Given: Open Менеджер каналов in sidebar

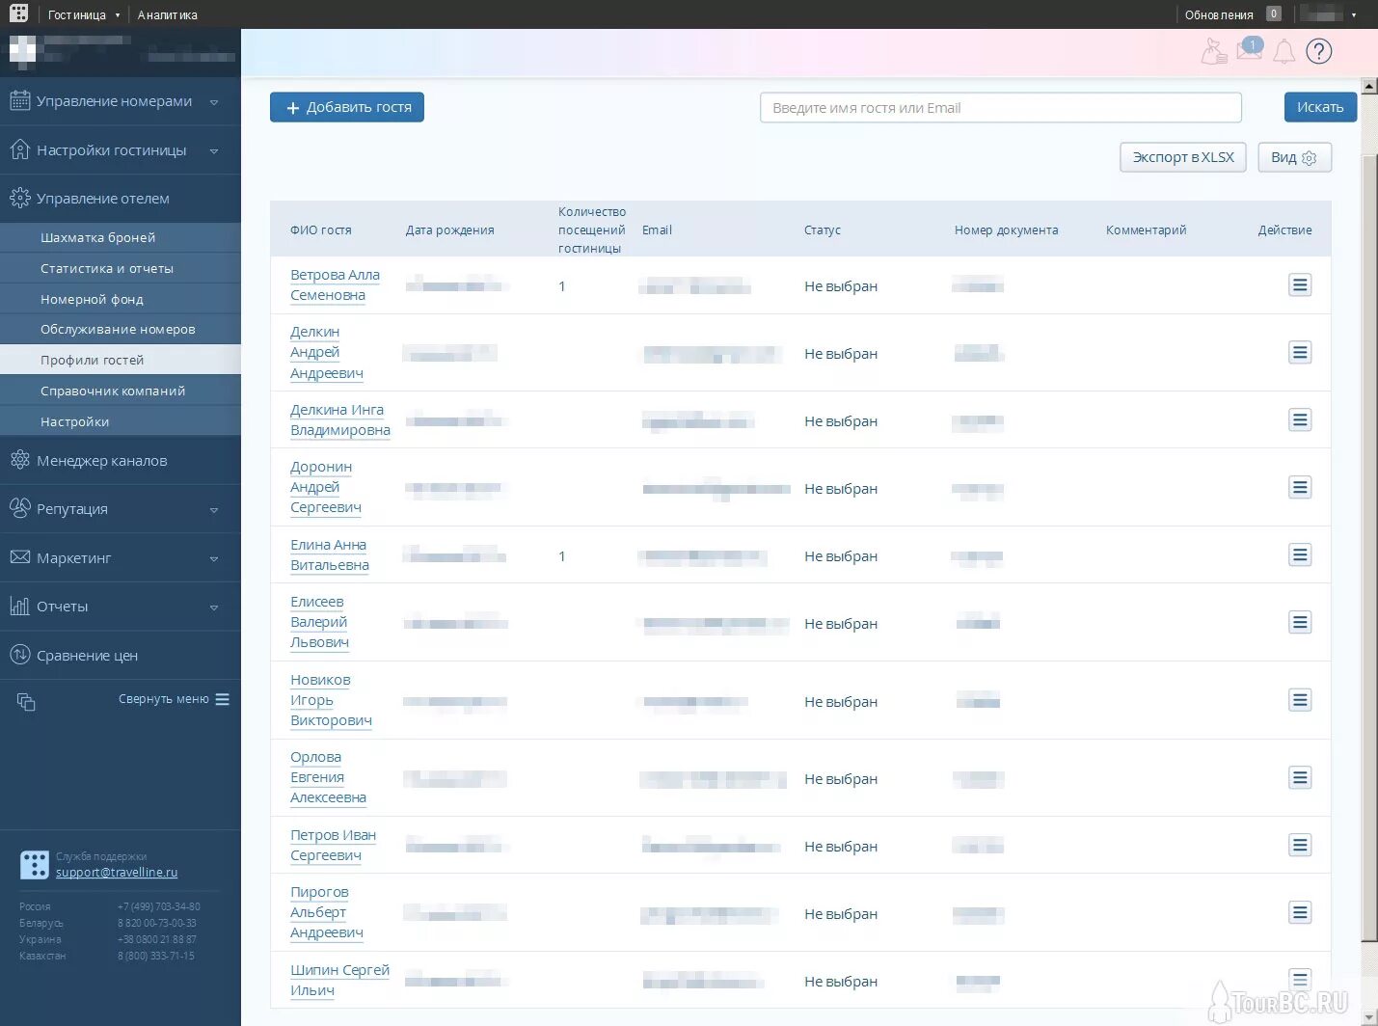Looking at the screenshot, I should 120,461.
